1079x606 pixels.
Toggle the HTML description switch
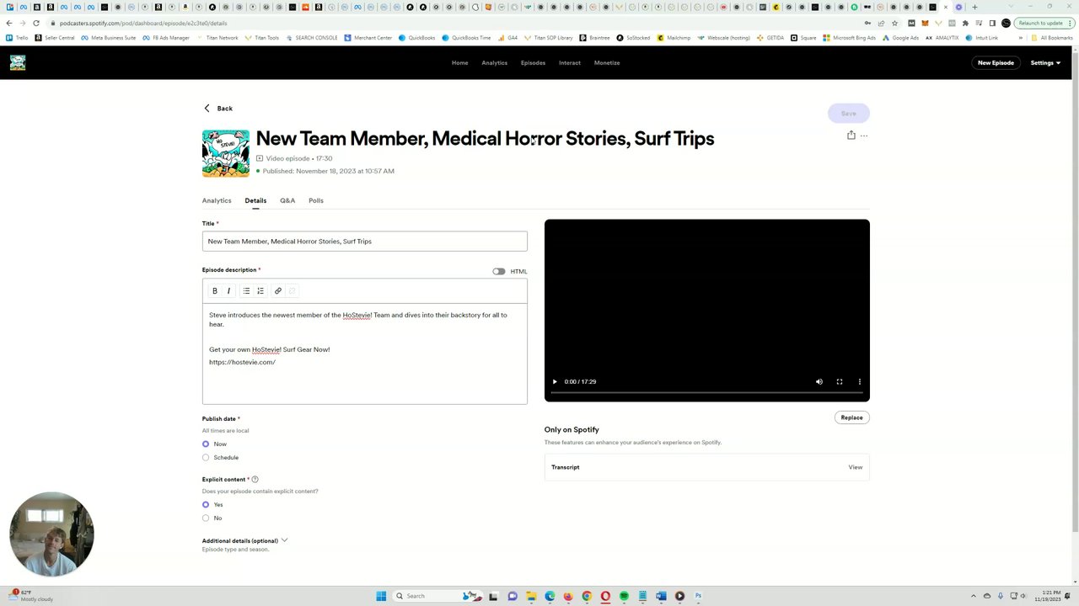pos(499,272)
